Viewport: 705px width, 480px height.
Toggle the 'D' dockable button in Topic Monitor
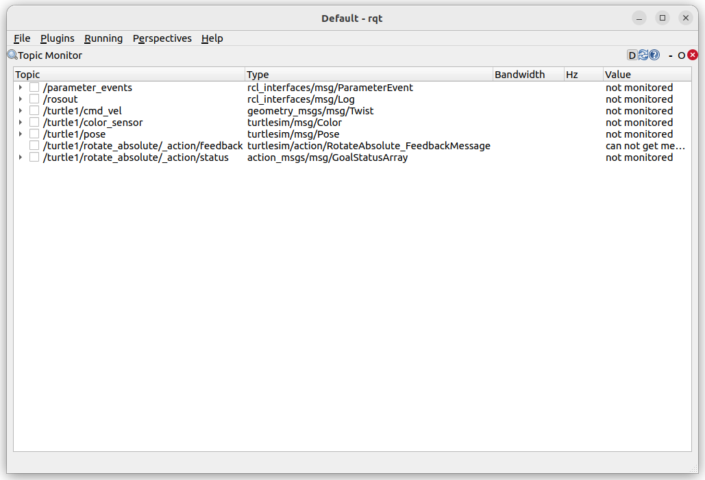(x=632, y=55)
